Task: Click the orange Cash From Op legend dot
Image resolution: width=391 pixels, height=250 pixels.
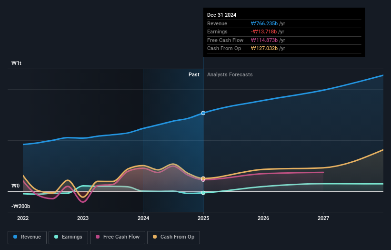Action: (x=155, y=237)
